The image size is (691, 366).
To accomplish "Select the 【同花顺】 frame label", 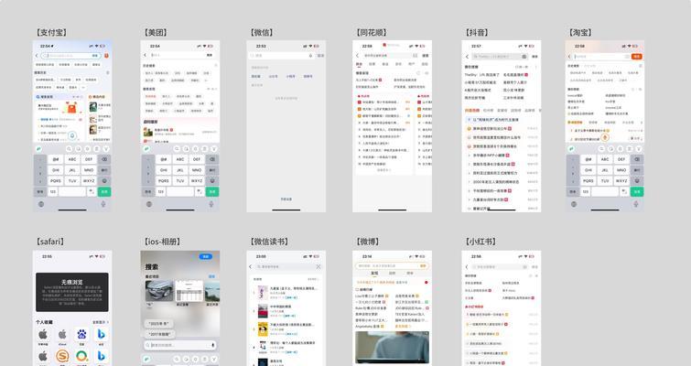I will (x=371, y=32).
